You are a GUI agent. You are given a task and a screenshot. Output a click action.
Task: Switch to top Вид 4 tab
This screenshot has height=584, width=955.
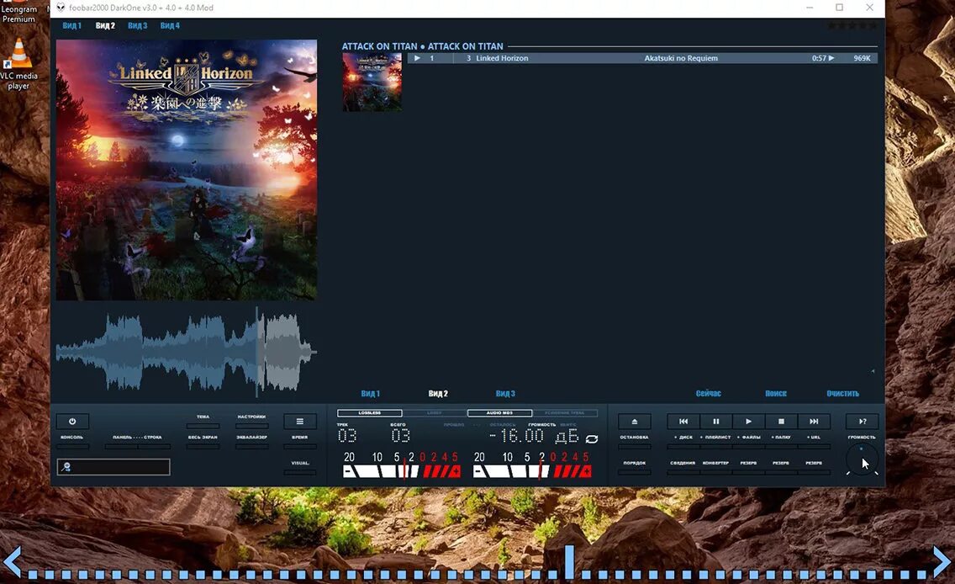pyautogui.click(x=170, y=25)
